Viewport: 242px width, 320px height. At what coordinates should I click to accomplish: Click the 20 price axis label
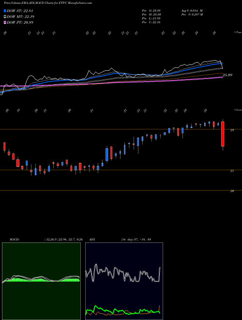tap(232, 191)
